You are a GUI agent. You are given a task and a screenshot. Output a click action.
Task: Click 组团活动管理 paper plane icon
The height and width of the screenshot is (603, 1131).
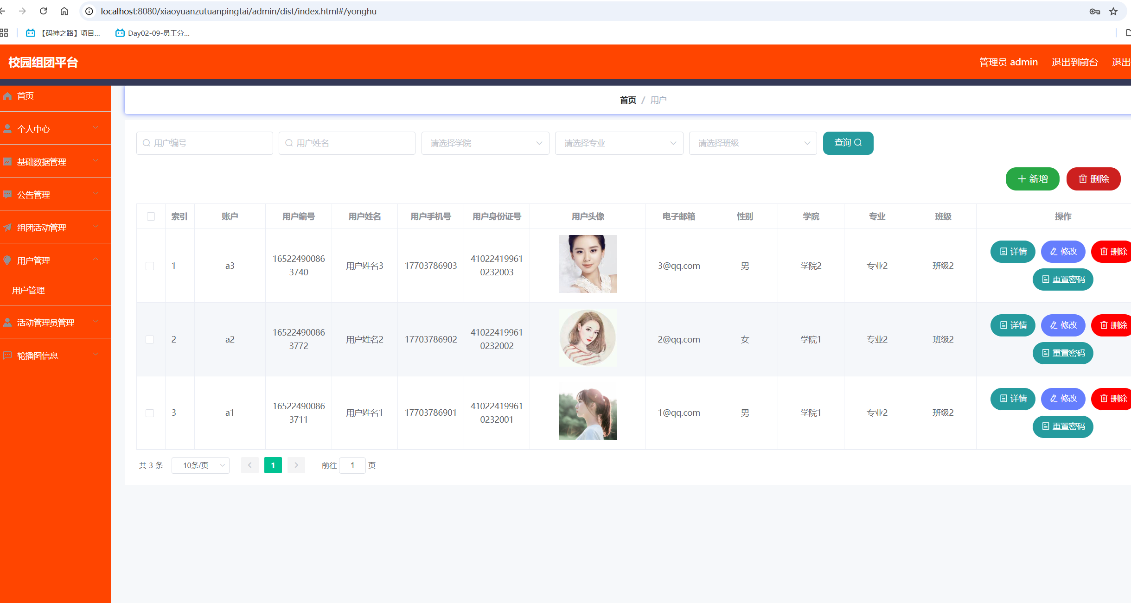tap(7, 228)
